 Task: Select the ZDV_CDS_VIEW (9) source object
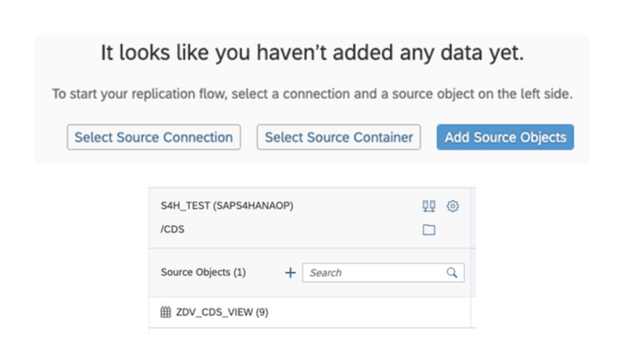pos(310,312)
